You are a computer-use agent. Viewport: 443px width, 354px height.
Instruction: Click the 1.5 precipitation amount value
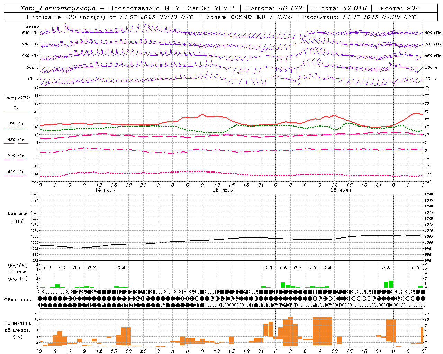pos(283,268)
